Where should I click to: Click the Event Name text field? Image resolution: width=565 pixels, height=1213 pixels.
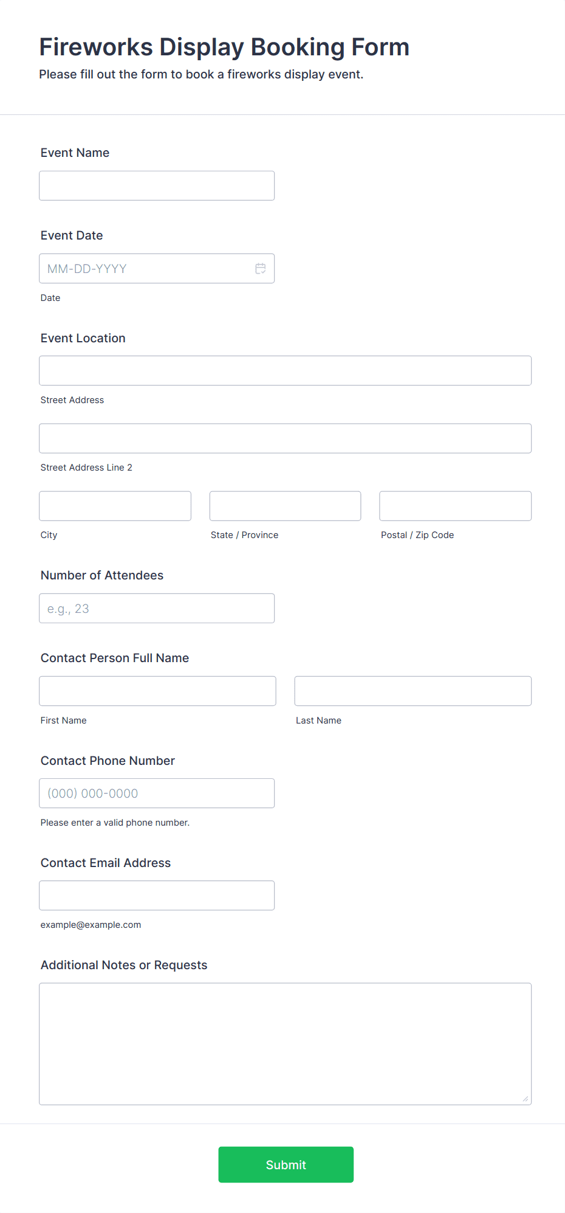pyautogui.click(x=157, y=186)
